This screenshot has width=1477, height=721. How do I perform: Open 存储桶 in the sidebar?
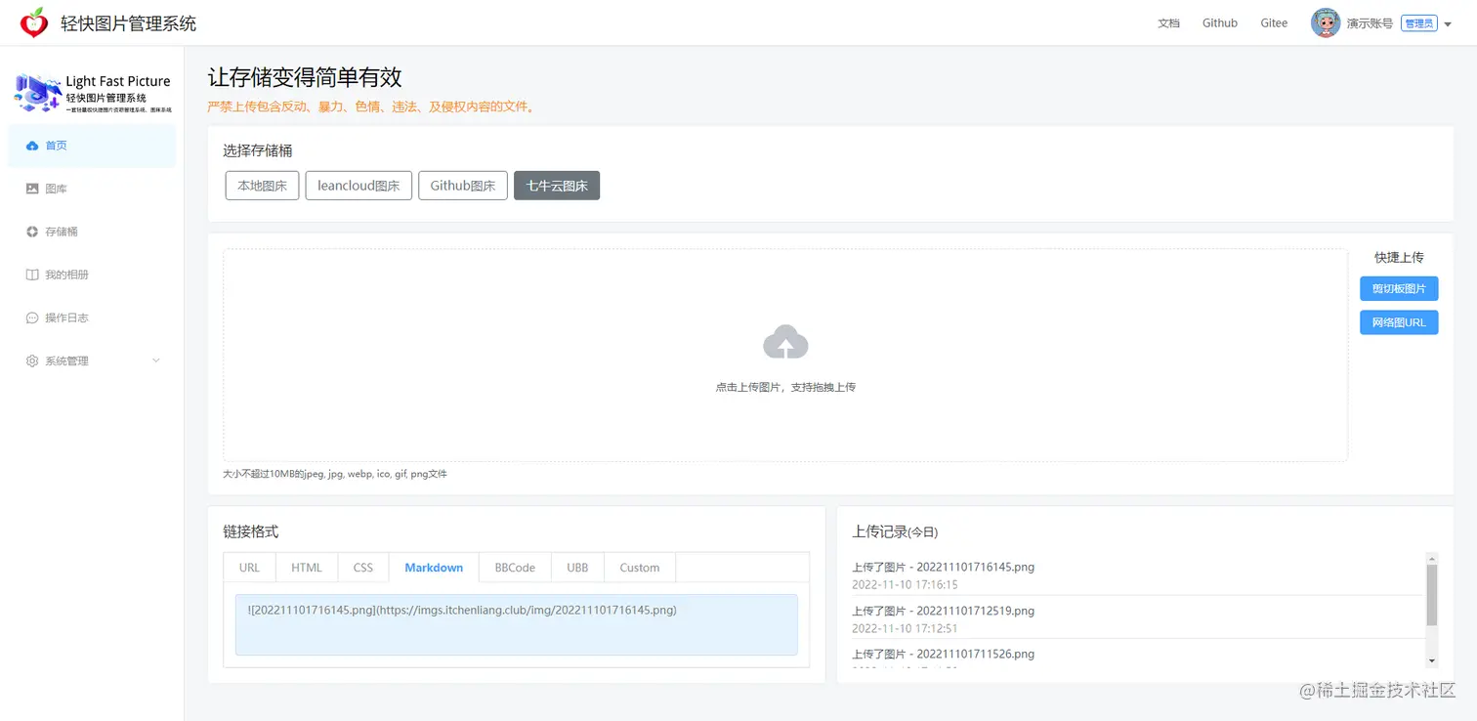(x=92, y=232)
